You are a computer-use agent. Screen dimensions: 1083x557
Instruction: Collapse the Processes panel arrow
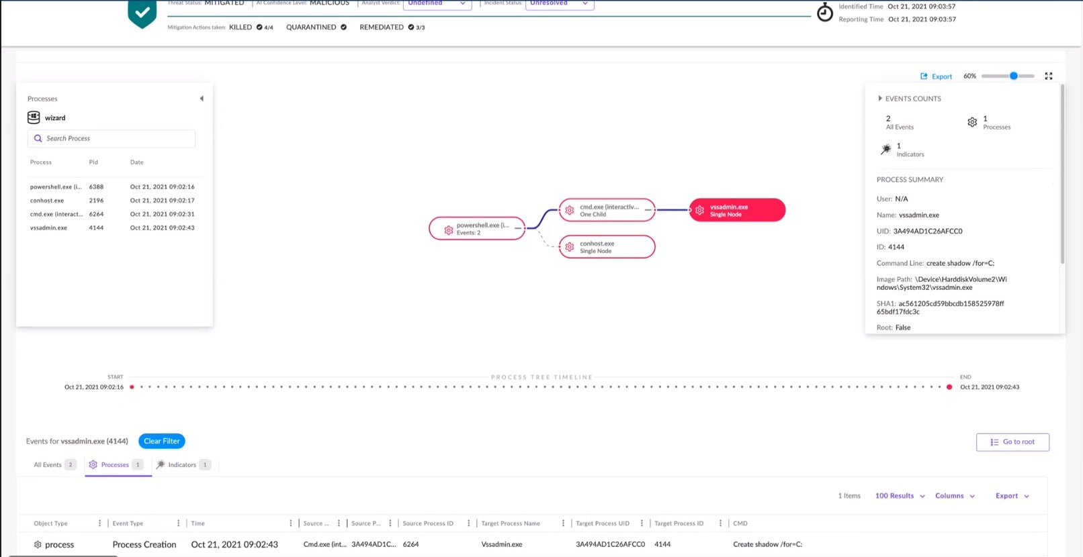click(202, 99)
